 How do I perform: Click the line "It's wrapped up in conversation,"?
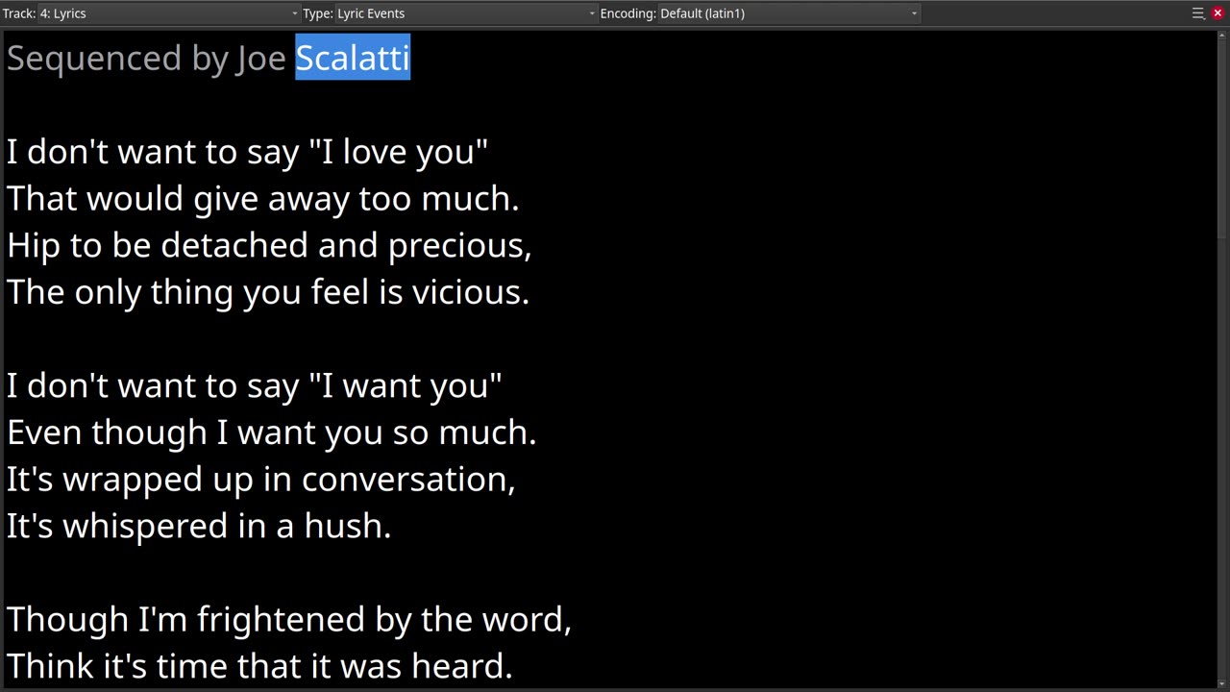(x=261, y=480)
